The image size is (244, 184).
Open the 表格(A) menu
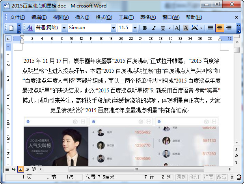[148, 17]
